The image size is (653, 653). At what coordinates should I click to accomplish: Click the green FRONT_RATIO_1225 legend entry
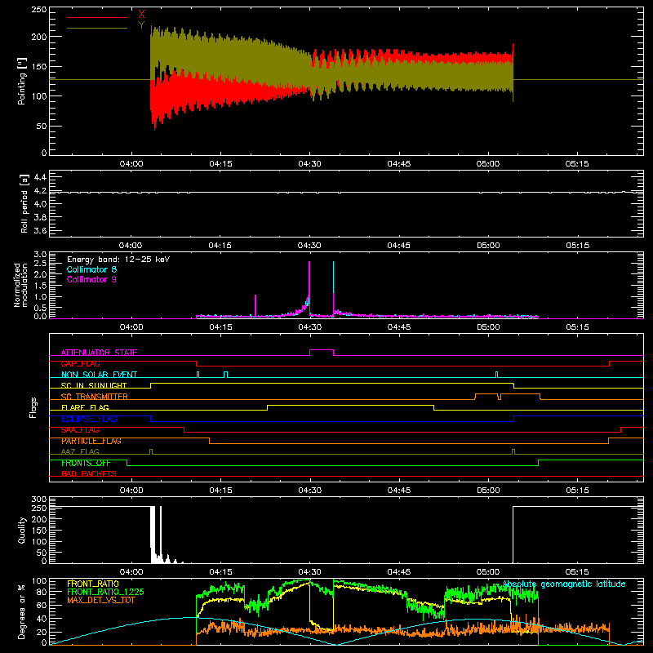[106, 592]
